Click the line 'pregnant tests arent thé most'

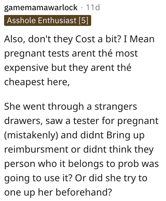(x=71, y=53)
